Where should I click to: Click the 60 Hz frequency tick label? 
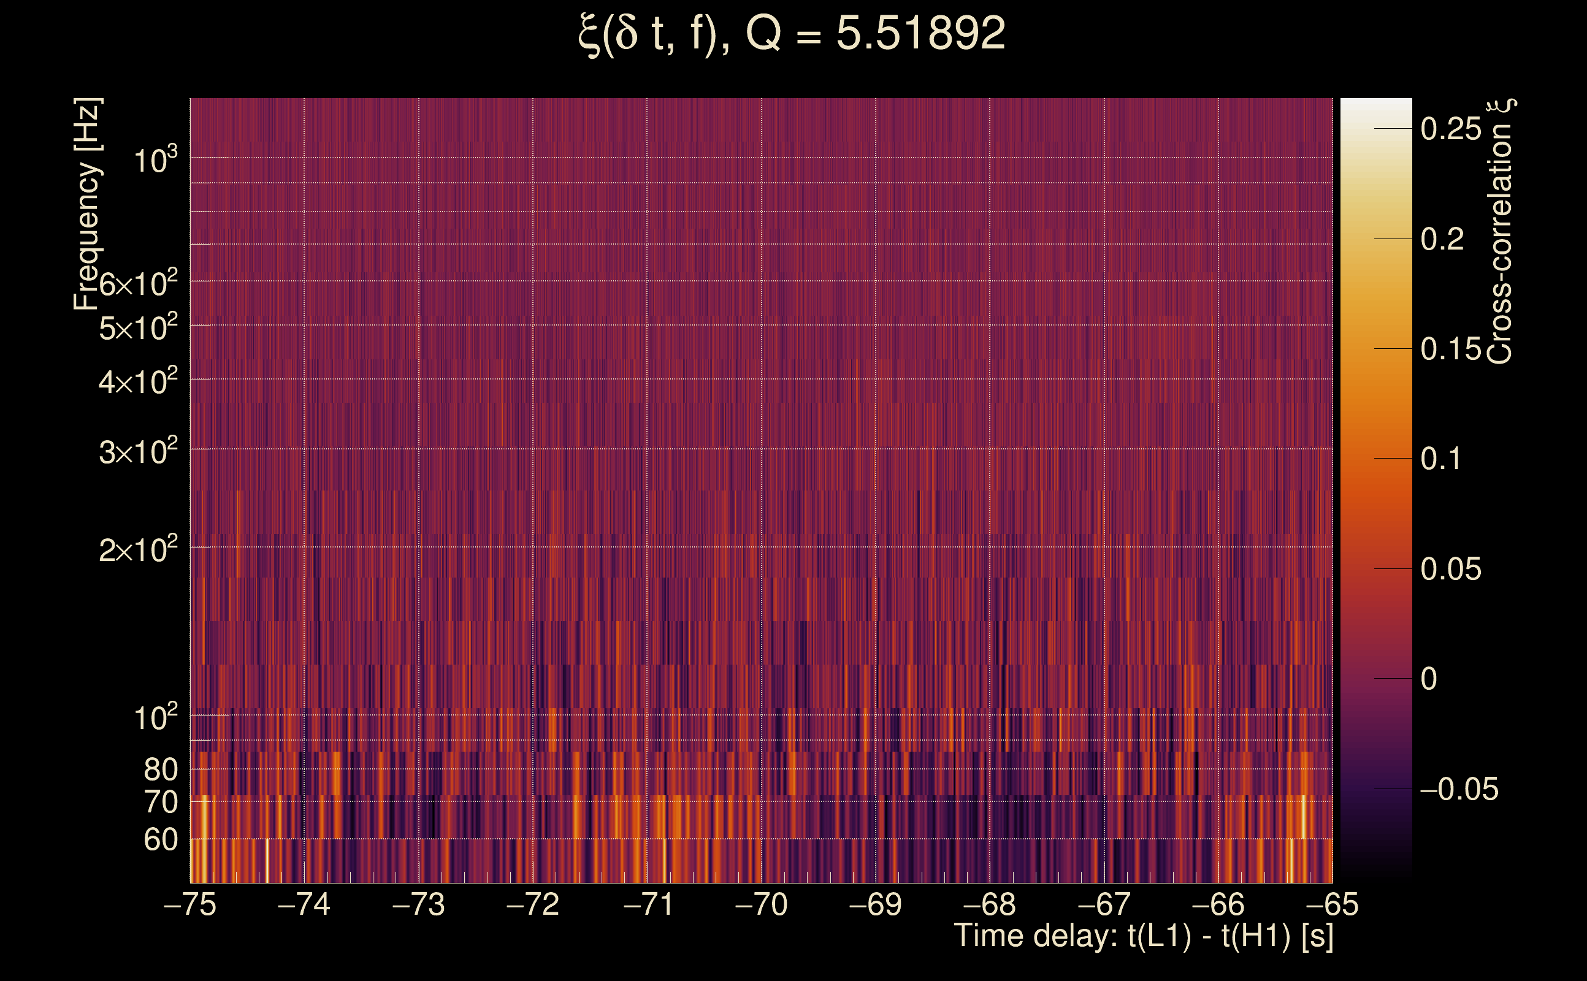160,839
